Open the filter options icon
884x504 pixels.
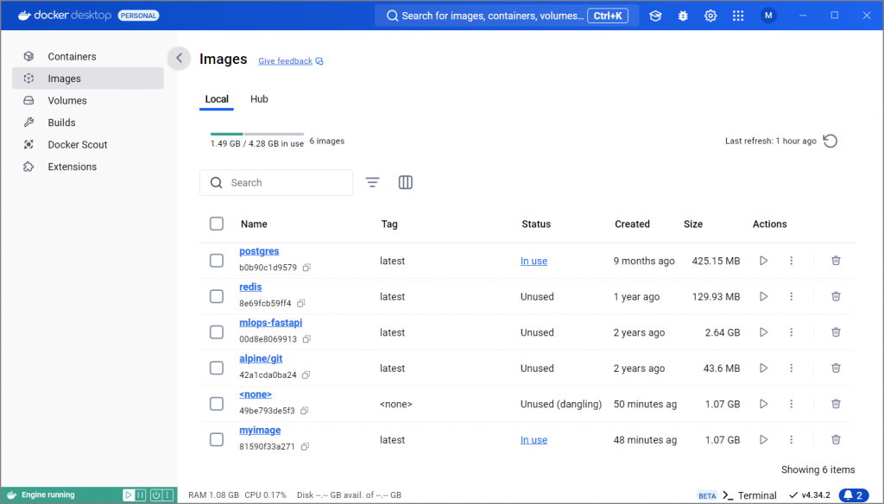372,183
